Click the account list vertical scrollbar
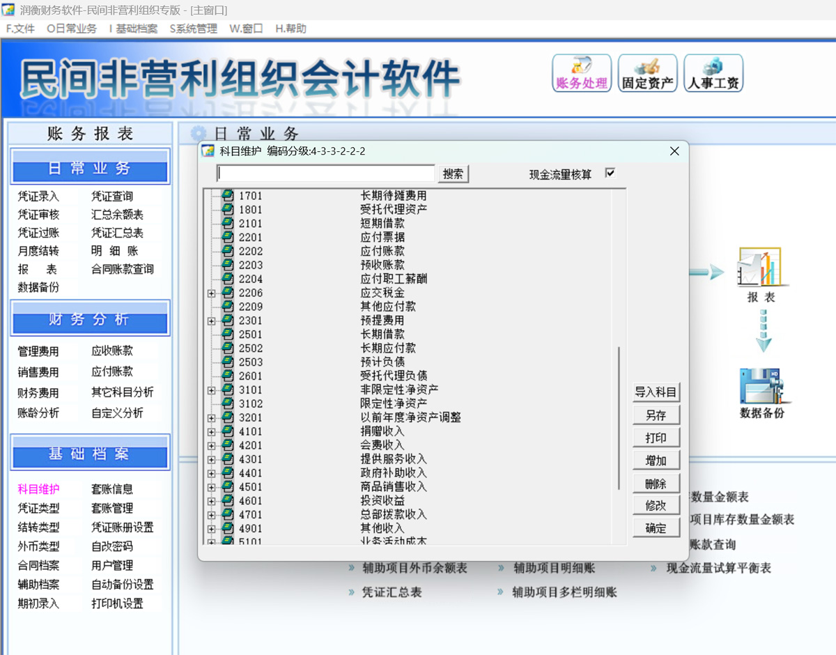 click(619, 418)
